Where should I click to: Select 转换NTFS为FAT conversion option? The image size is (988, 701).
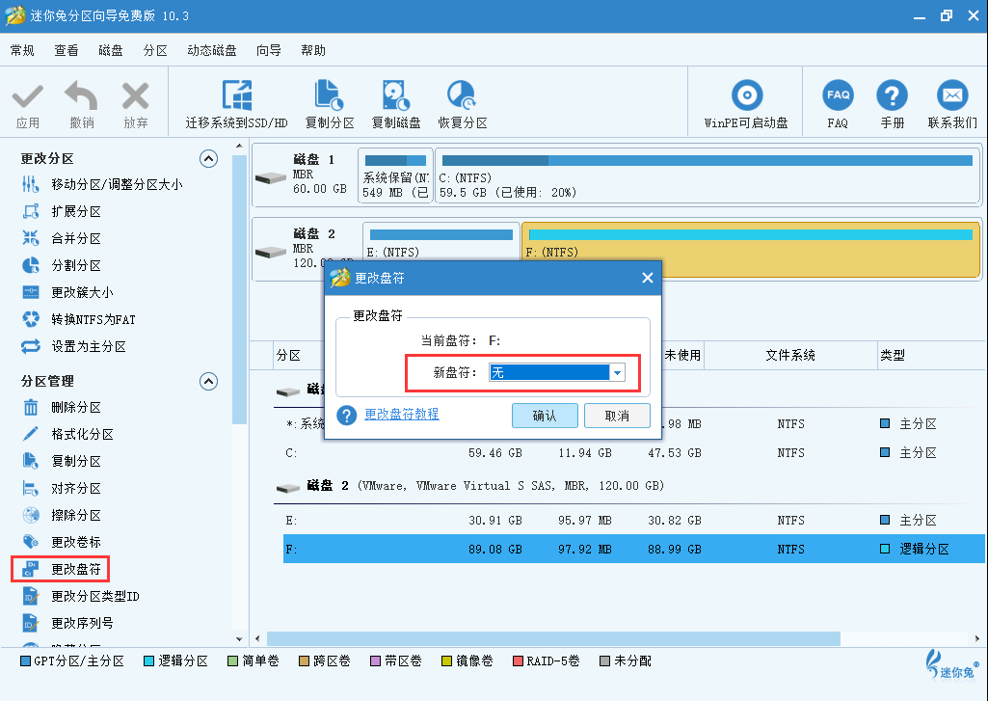[x=78, y=320]
